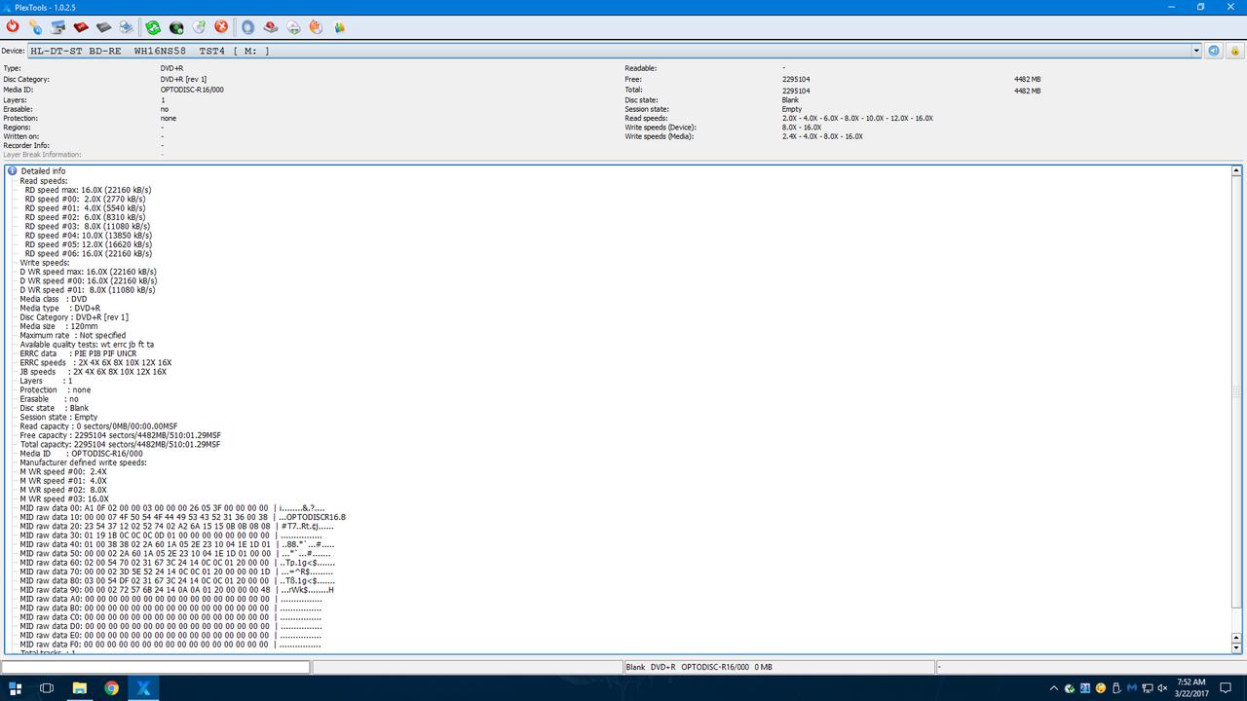Click the scroll up arrow of detail panel
The height and width of the screenshot is (701, 1247).
coord(1237,170)
